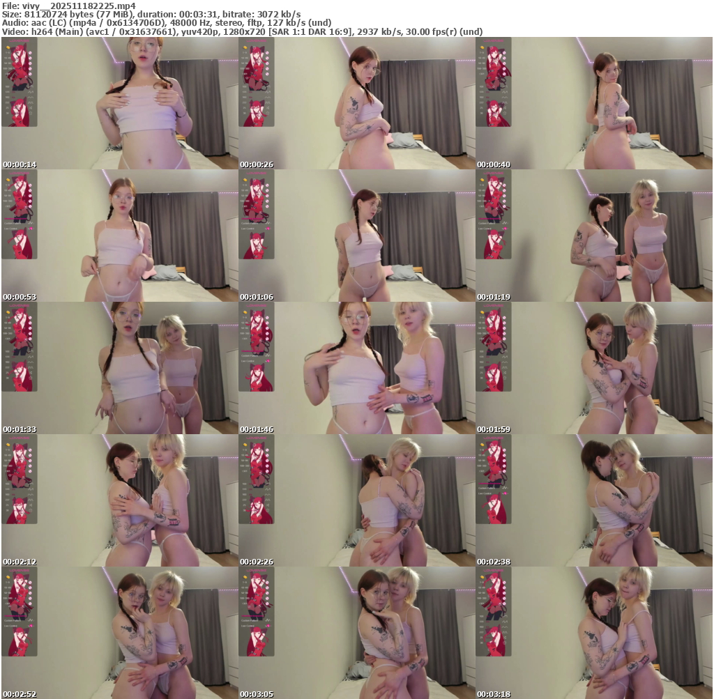Pick the 00:01:59 thumbnail
The width and height of the screenshot is (714, 699).
593,368
